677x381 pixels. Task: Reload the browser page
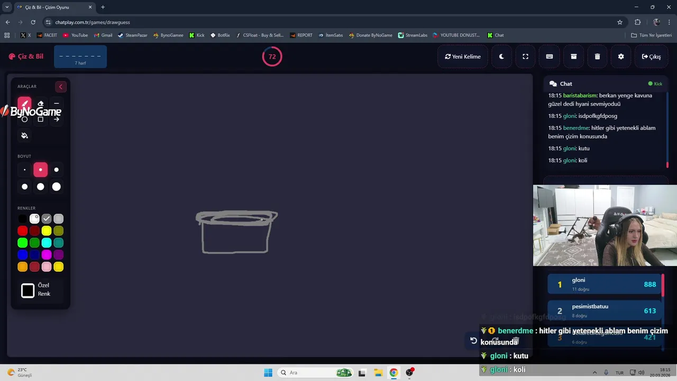[33, 22]
